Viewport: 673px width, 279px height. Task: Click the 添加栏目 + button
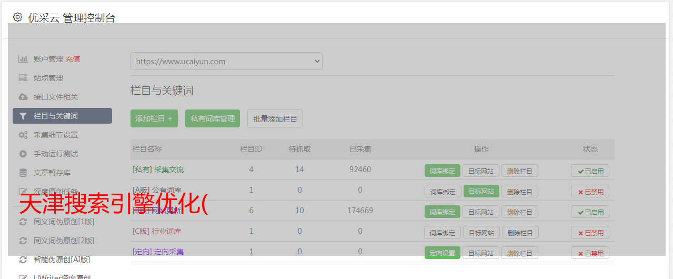pyautogui.click(x=154, y=118)
